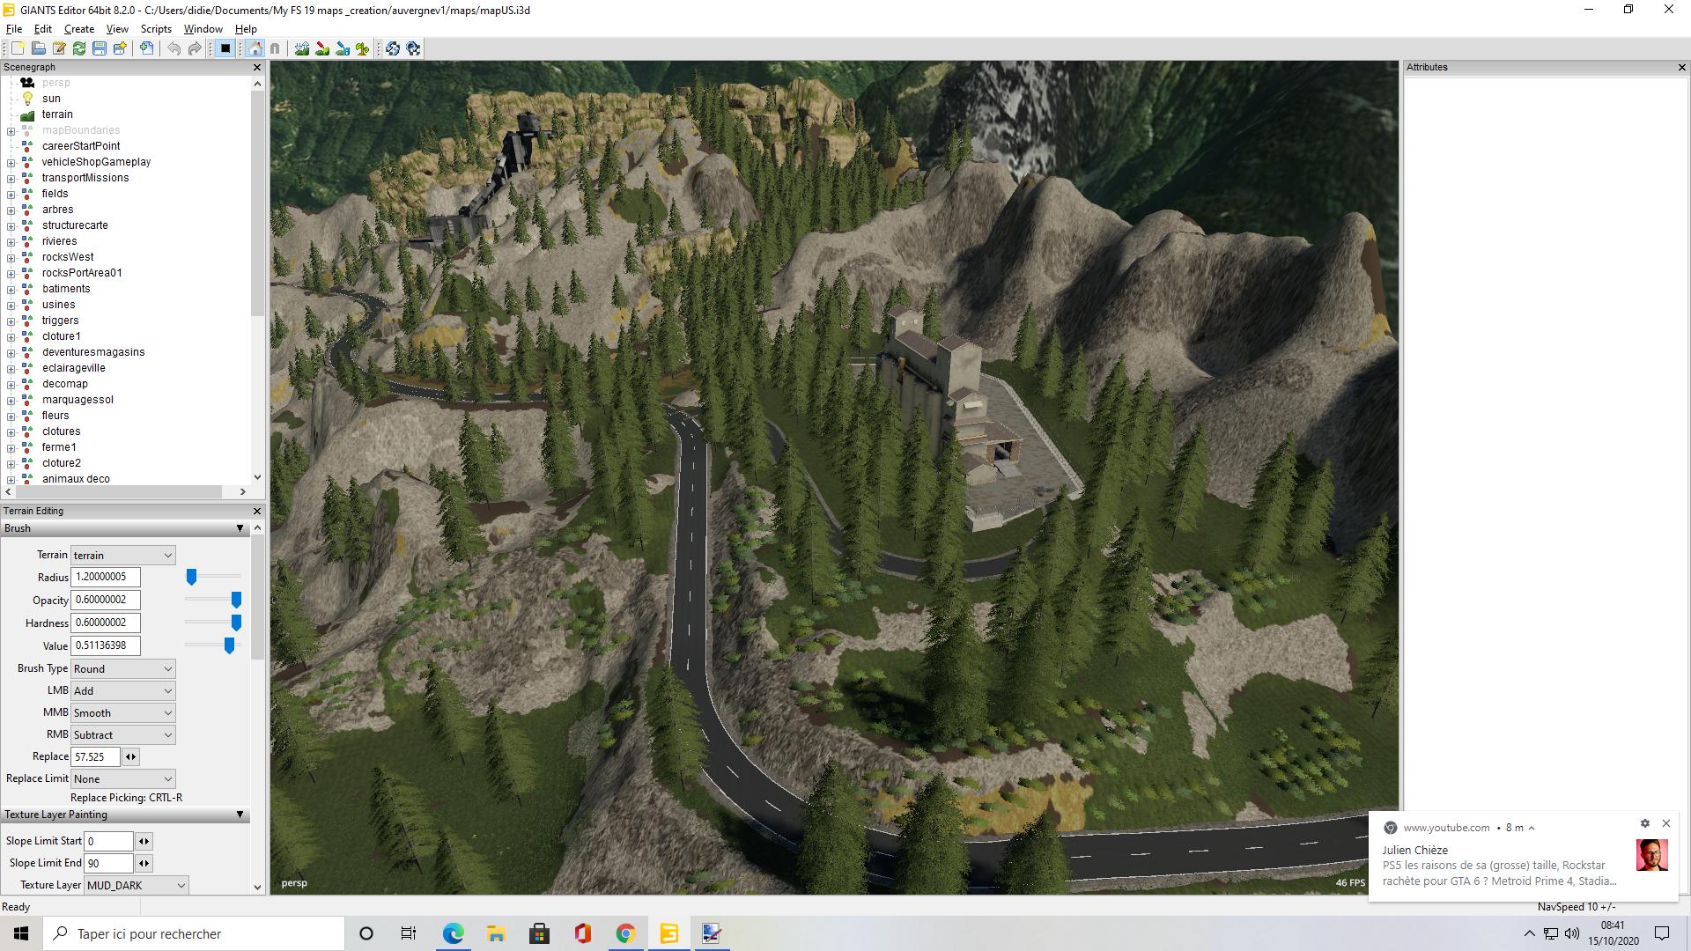Close the Terrain Editing panel
The image size is (1691, 951).
pos(257,511)
